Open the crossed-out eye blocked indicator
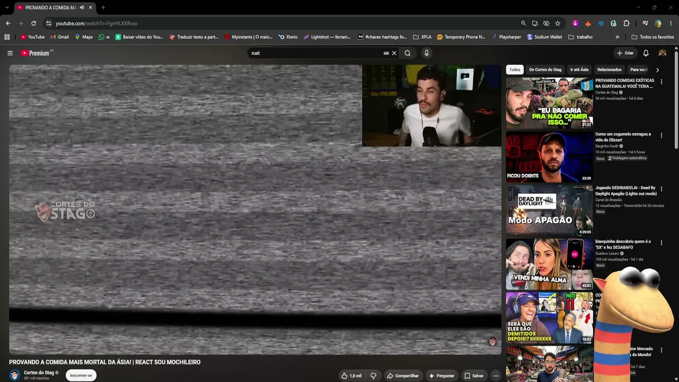This screenshot has width=679, height=382. (546, 23)
